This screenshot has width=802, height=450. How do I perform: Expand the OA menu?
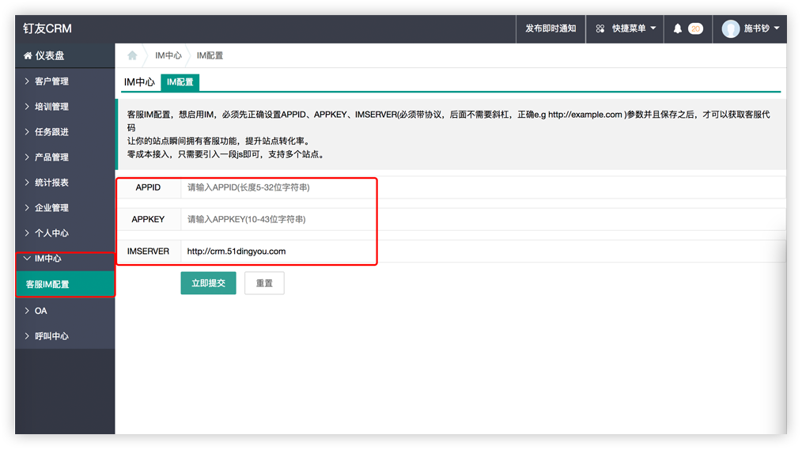click(x=65, y=310)
